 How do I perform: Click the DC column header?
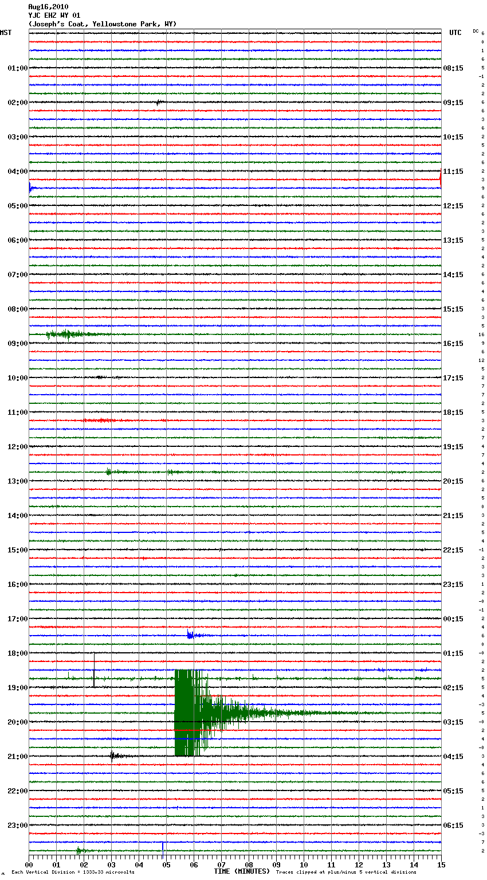[476, 31]
